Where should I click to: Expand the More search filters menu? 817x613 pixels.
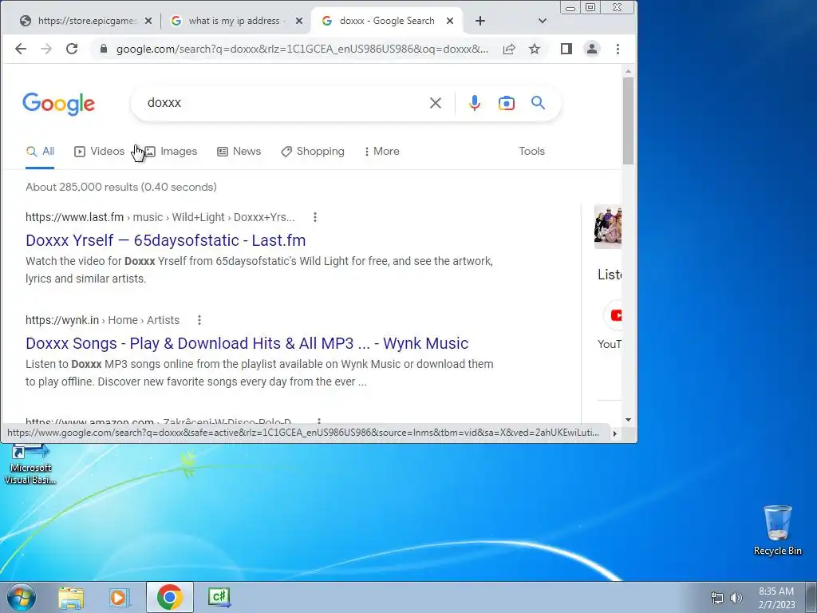[x=382, y=151]
